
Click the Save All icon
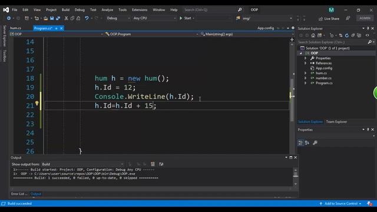(x=58, y=18)
